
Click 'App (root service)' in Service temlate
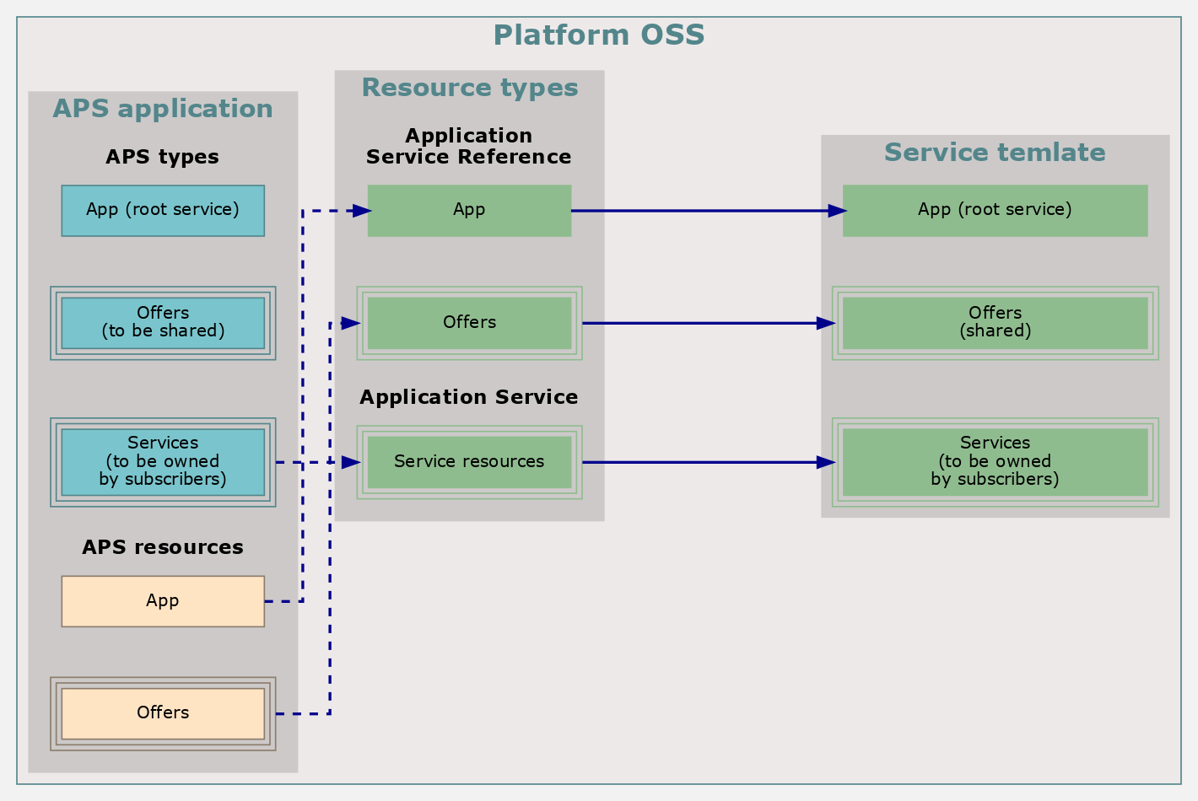click(996, 211)
